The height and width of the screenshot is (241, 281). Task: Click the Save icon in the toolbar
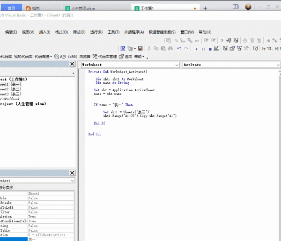[x=140, y=48]
